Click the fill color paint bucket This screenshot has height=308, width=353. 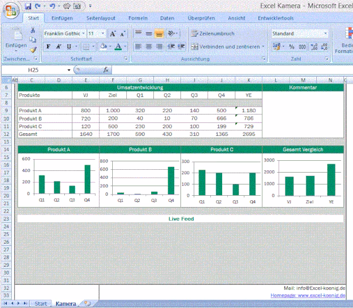(x=104, y=47)
